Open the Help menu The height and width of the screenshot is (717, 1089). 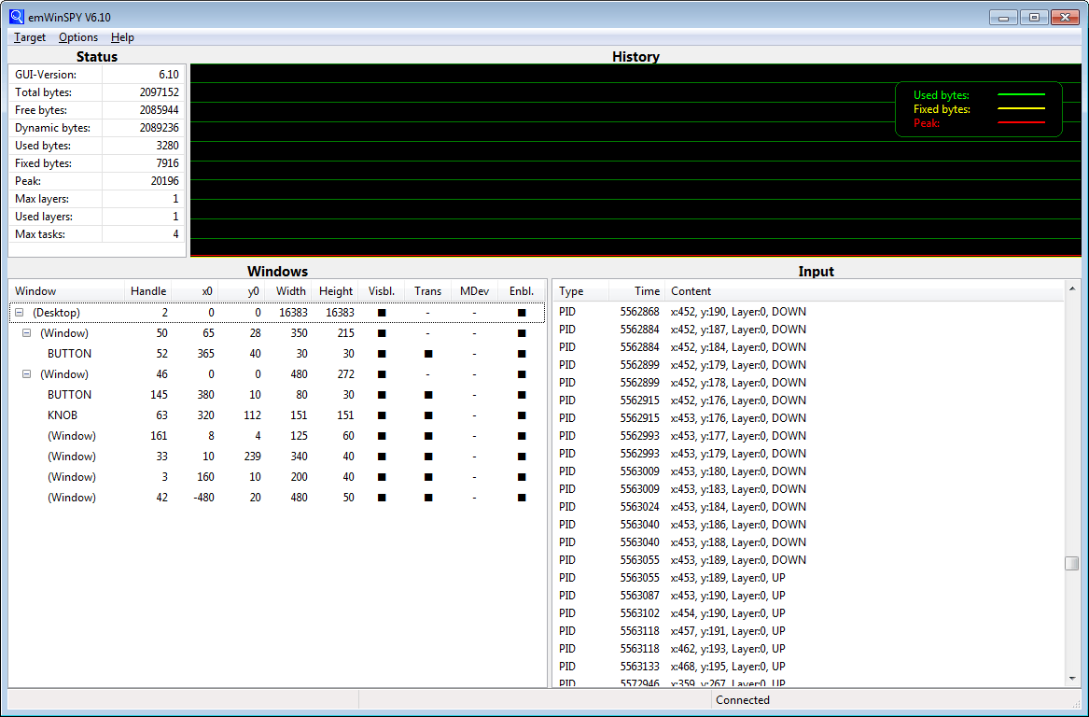click(122, 37)
